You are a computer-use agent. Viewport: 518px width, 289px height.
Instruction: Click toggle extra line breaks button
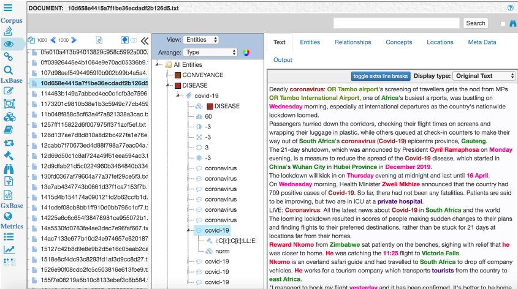(381, 76)
